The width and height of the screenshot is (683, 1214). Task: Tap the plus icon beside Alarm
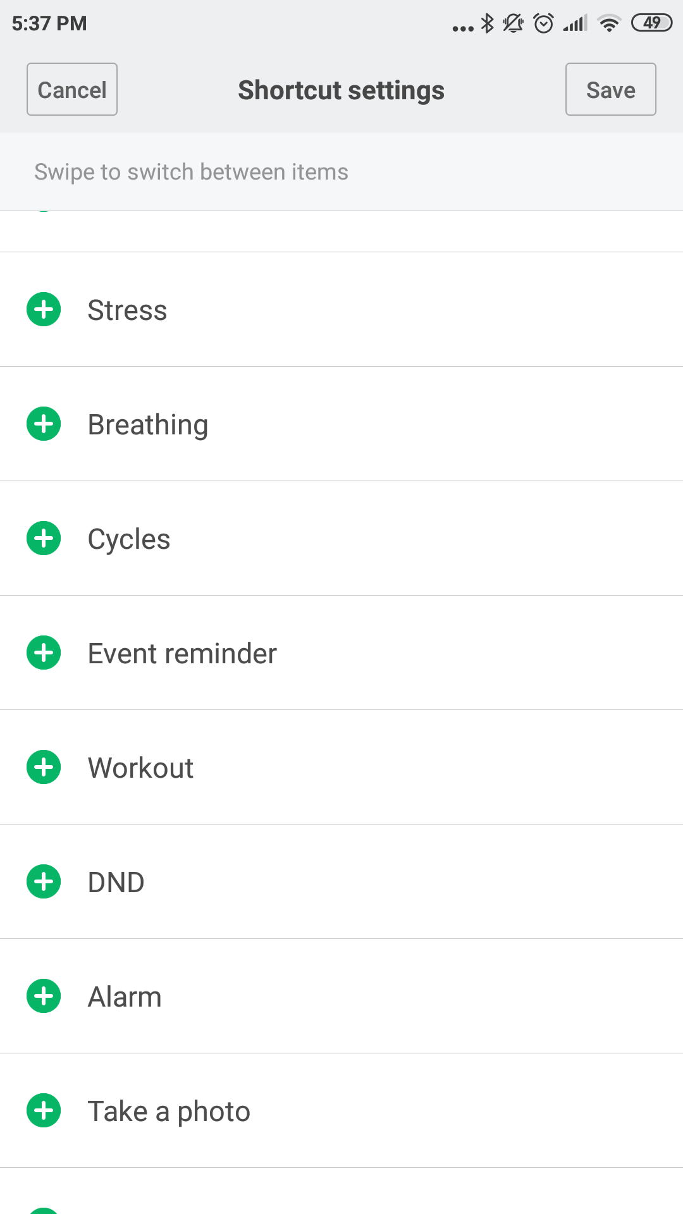(44, 996)
